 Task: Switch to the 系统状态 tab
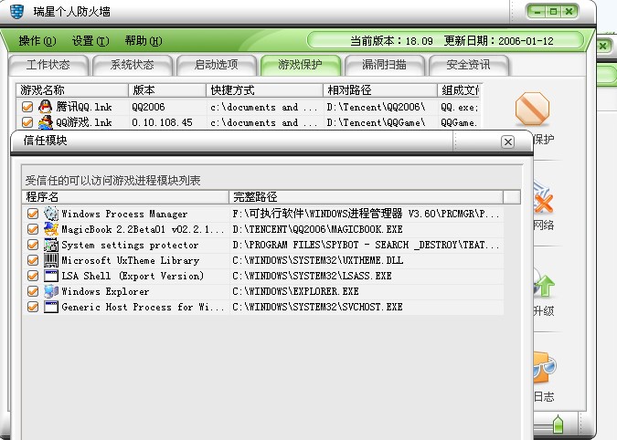coord(133,65)
